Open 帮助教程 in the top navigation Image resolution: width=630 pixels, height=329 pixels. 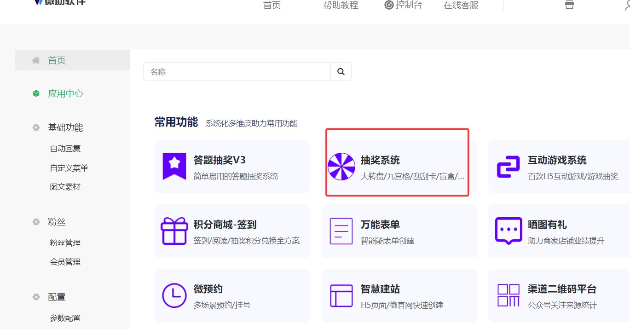[341, 5]
